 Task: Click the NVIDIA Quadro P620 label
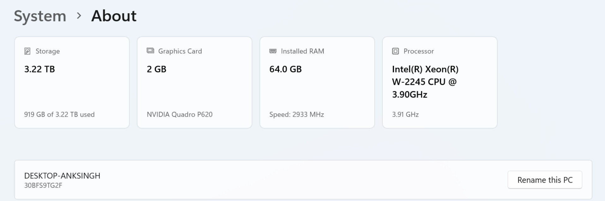(180, 114)
